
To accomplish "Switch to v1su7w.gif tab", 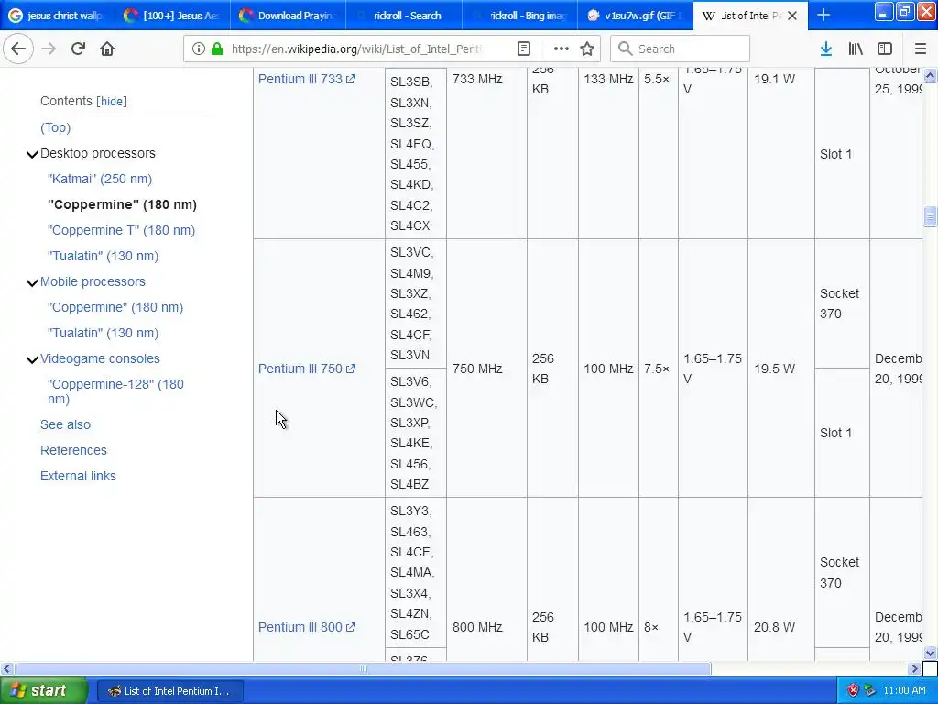I will [635, 16].
